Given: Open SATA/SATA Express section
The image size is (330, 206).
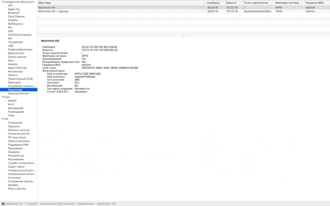Looking at the screenshot, I should (x=20, y=35).
